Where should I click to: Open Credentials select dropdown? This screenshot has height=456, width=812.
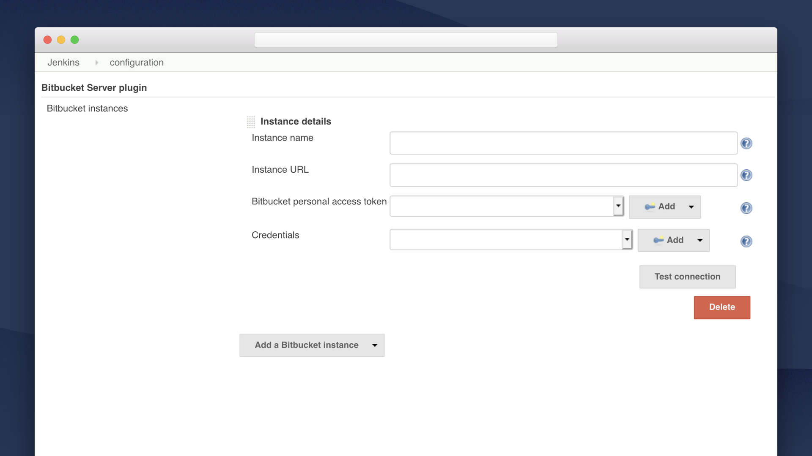627,239
